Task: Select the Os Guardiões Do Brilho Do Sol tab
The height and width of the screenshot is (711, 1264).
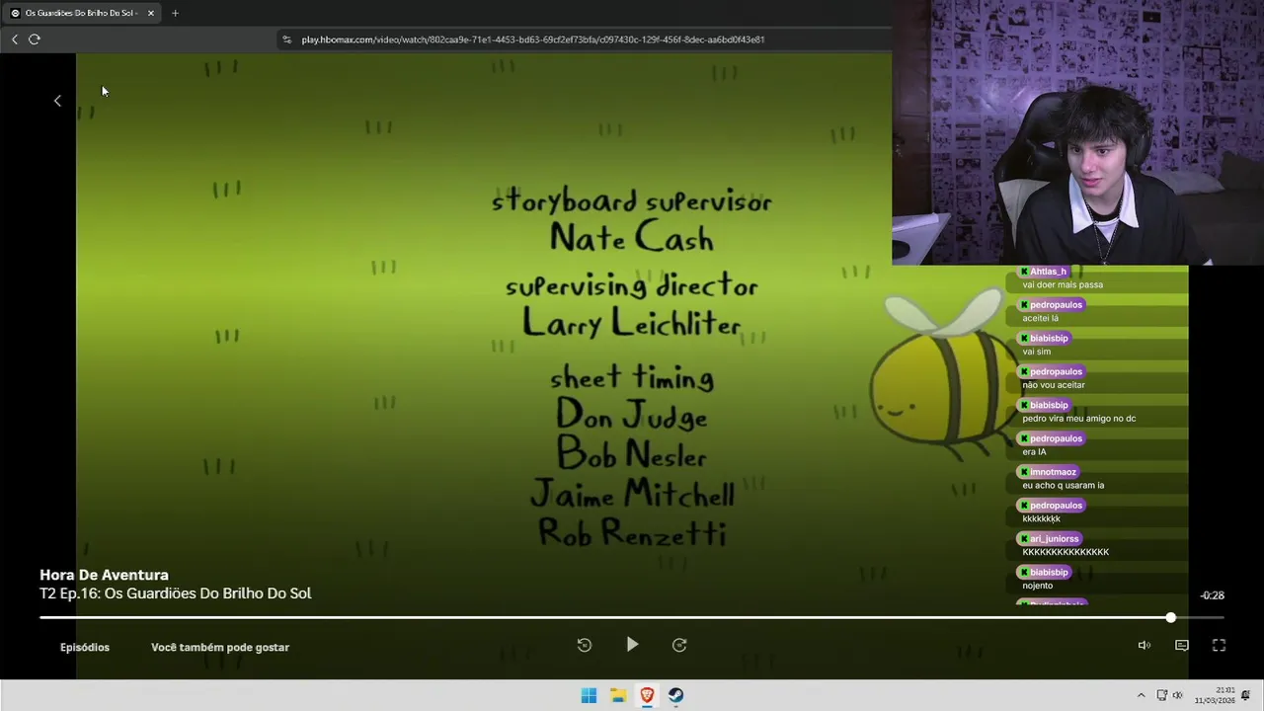Action: [81, 13]
